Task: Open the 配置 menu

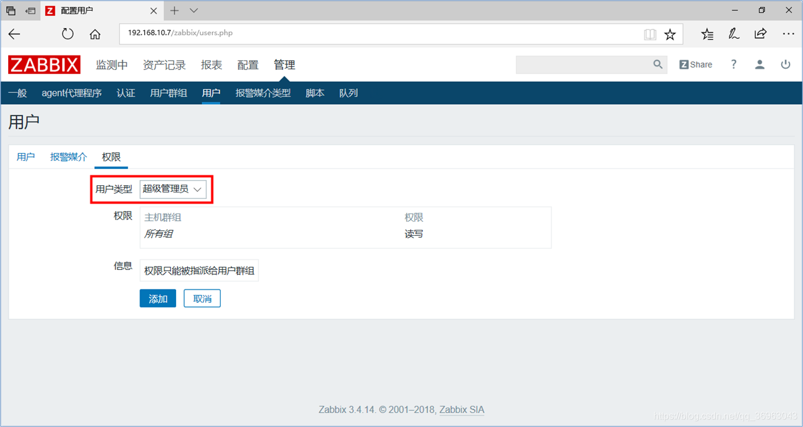Action: tap(248, 65)
